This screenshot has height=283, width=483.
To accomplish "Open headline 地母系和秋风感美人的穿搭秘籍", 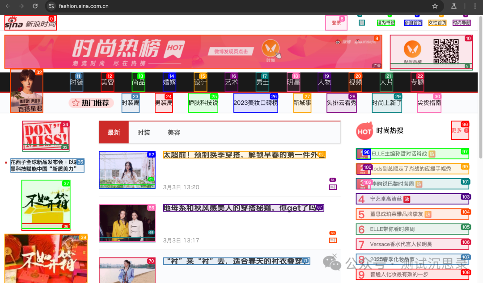I will coord(243,208).
